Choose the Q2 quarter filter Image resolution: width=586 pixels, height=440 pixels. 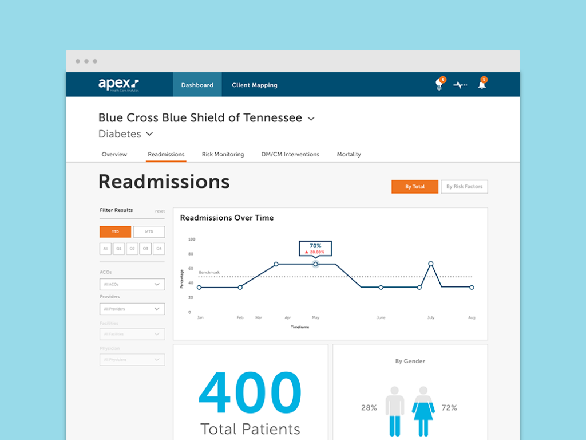point(132,249)
